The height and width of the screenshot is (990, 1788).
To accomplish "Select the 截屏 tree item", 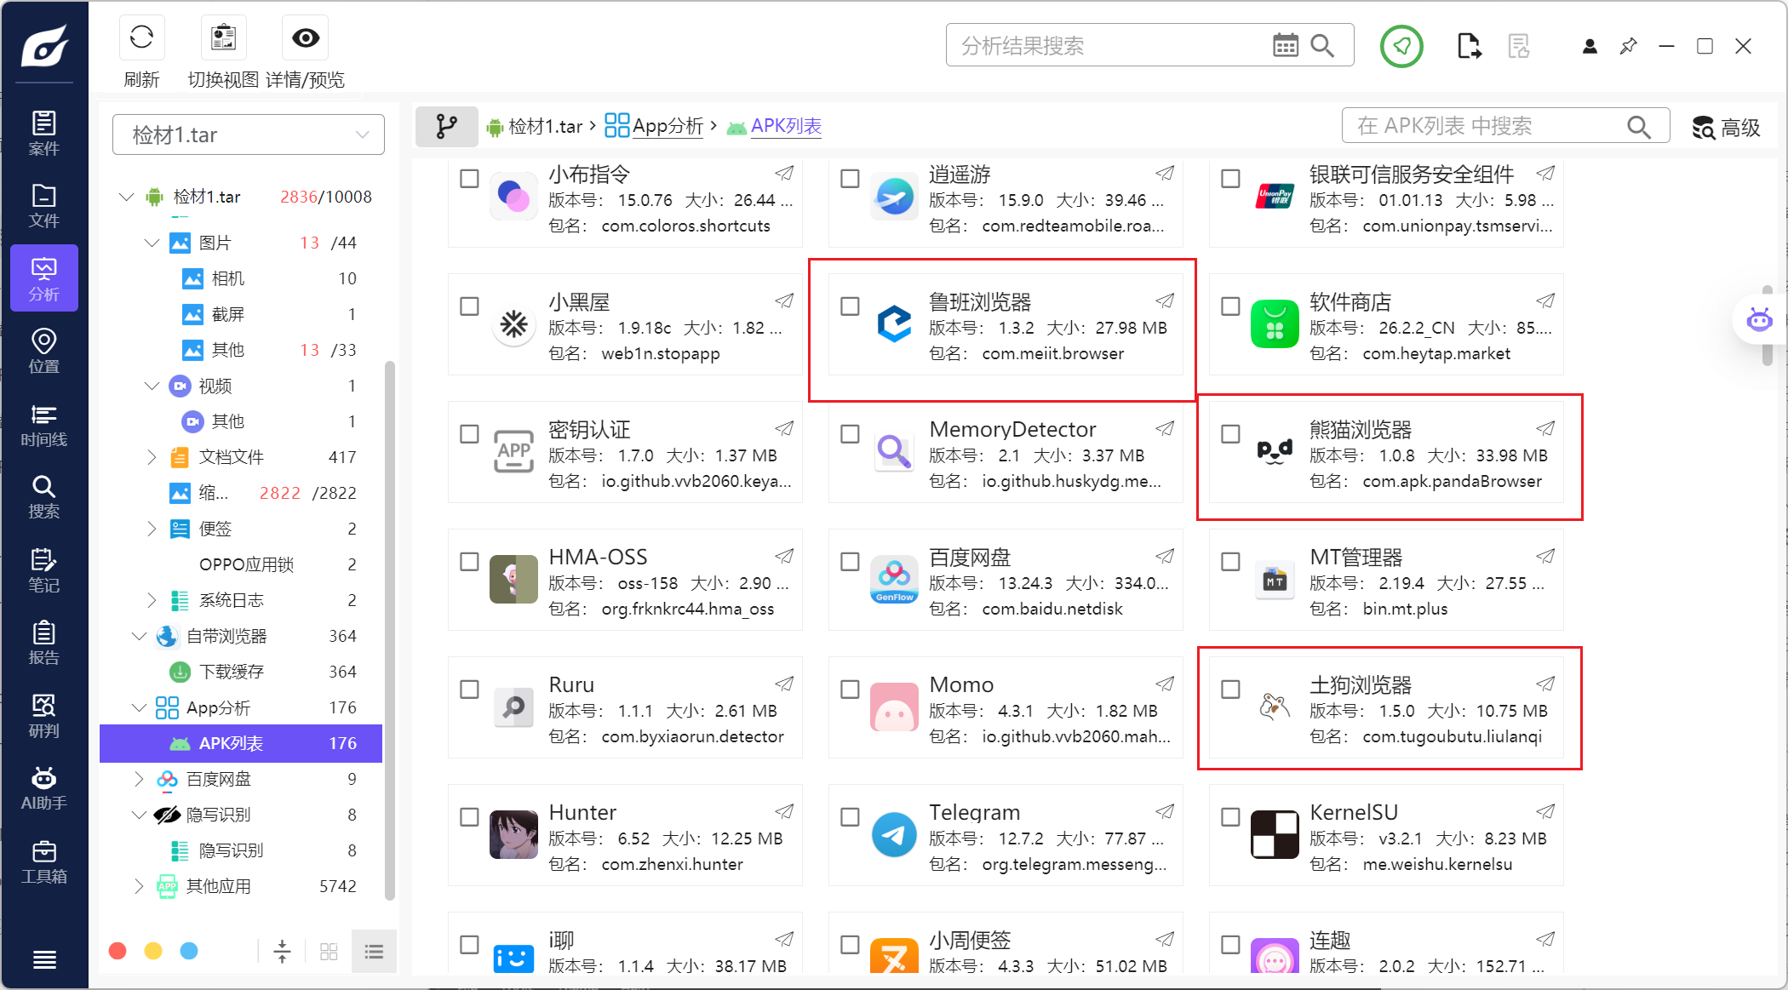I will (241, 314).
